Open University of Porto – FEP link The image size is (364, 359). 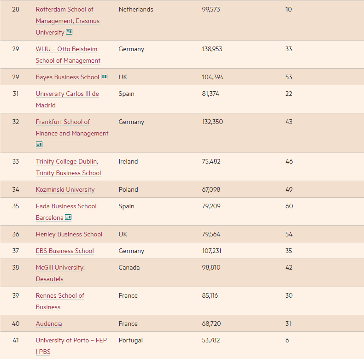click(x=71, y=346)
